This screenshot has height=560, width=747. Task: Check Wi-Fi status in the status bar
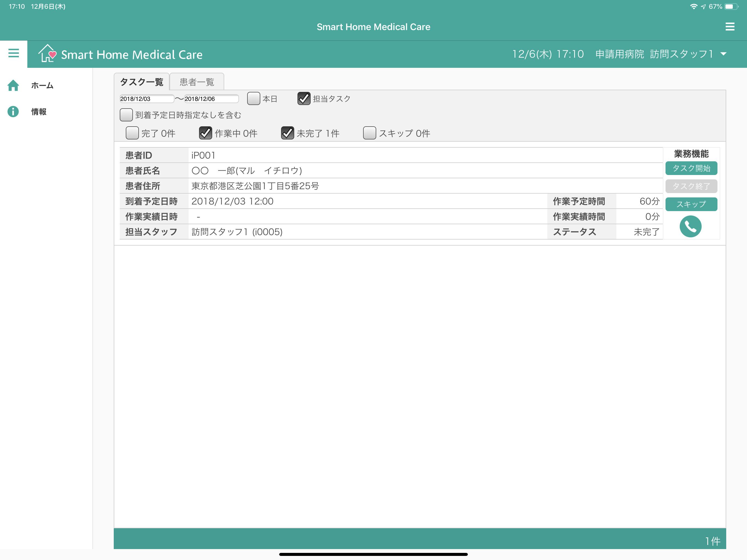click(694, 6)
